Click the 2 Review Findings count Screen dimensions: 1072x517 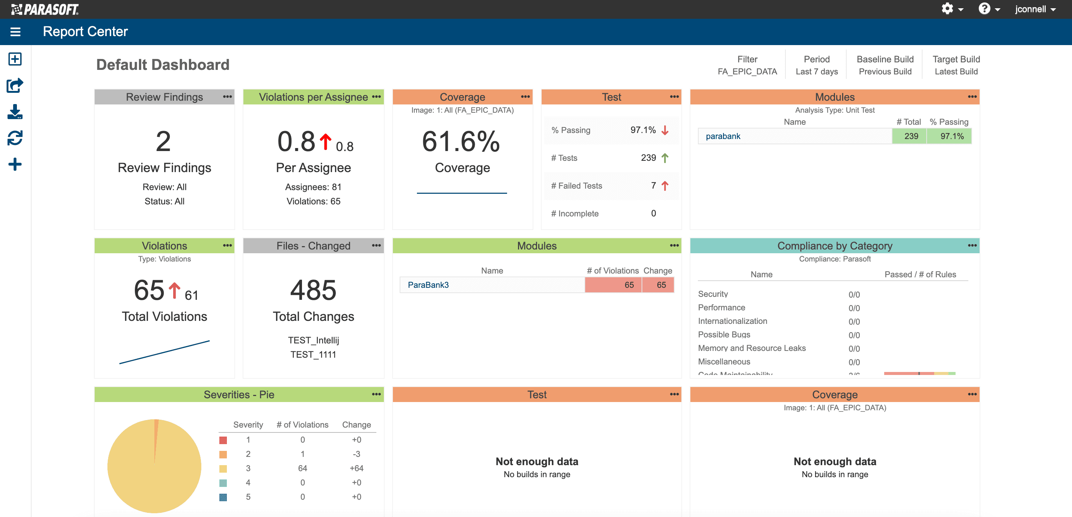click(163, 141)
